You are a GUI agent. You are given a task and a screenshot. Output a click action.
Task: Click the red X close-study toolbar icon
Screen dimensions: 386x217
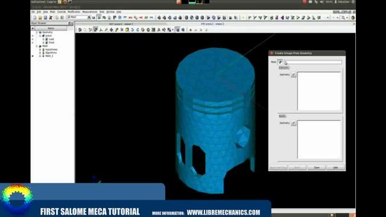(51, 17)
